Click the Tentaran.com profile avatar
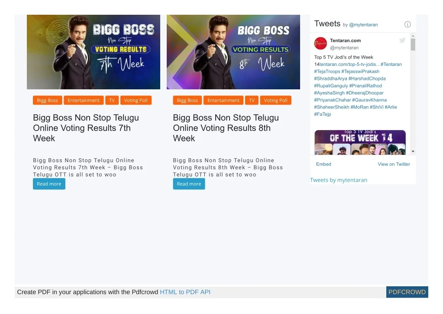Screen dimensions: 443x314 pyautogui.click(x=320, y=43)
